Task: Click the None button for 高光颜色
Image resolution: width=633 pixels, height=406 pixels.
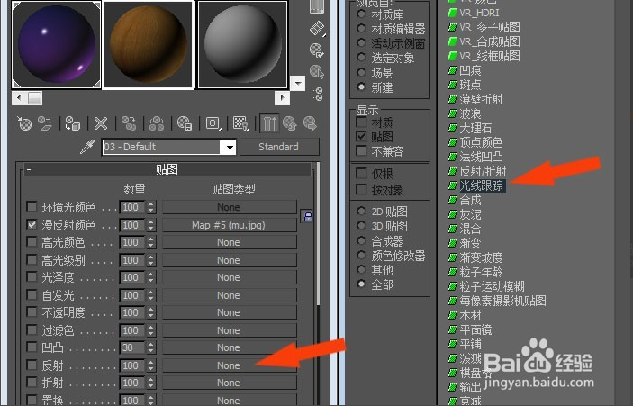Action: 229,242
